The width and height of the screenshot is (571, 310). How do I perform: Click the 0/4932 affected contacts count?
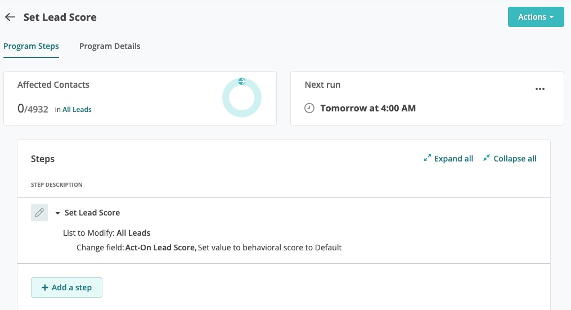(33, 109)
